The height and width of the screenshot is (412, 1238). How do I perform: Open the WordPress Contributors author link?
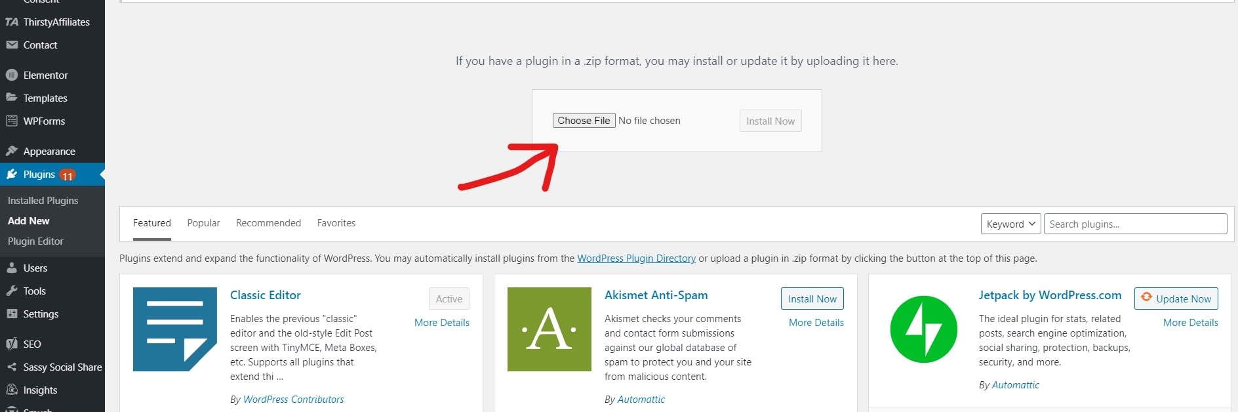pyautogui.click(x=293, y=400)
